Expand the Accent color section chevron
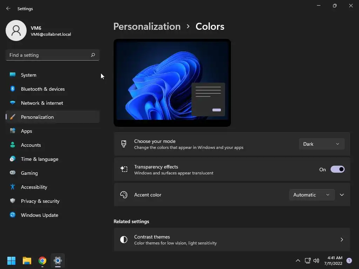This screenshot has height=269, width=359. [x=342, y=195]
